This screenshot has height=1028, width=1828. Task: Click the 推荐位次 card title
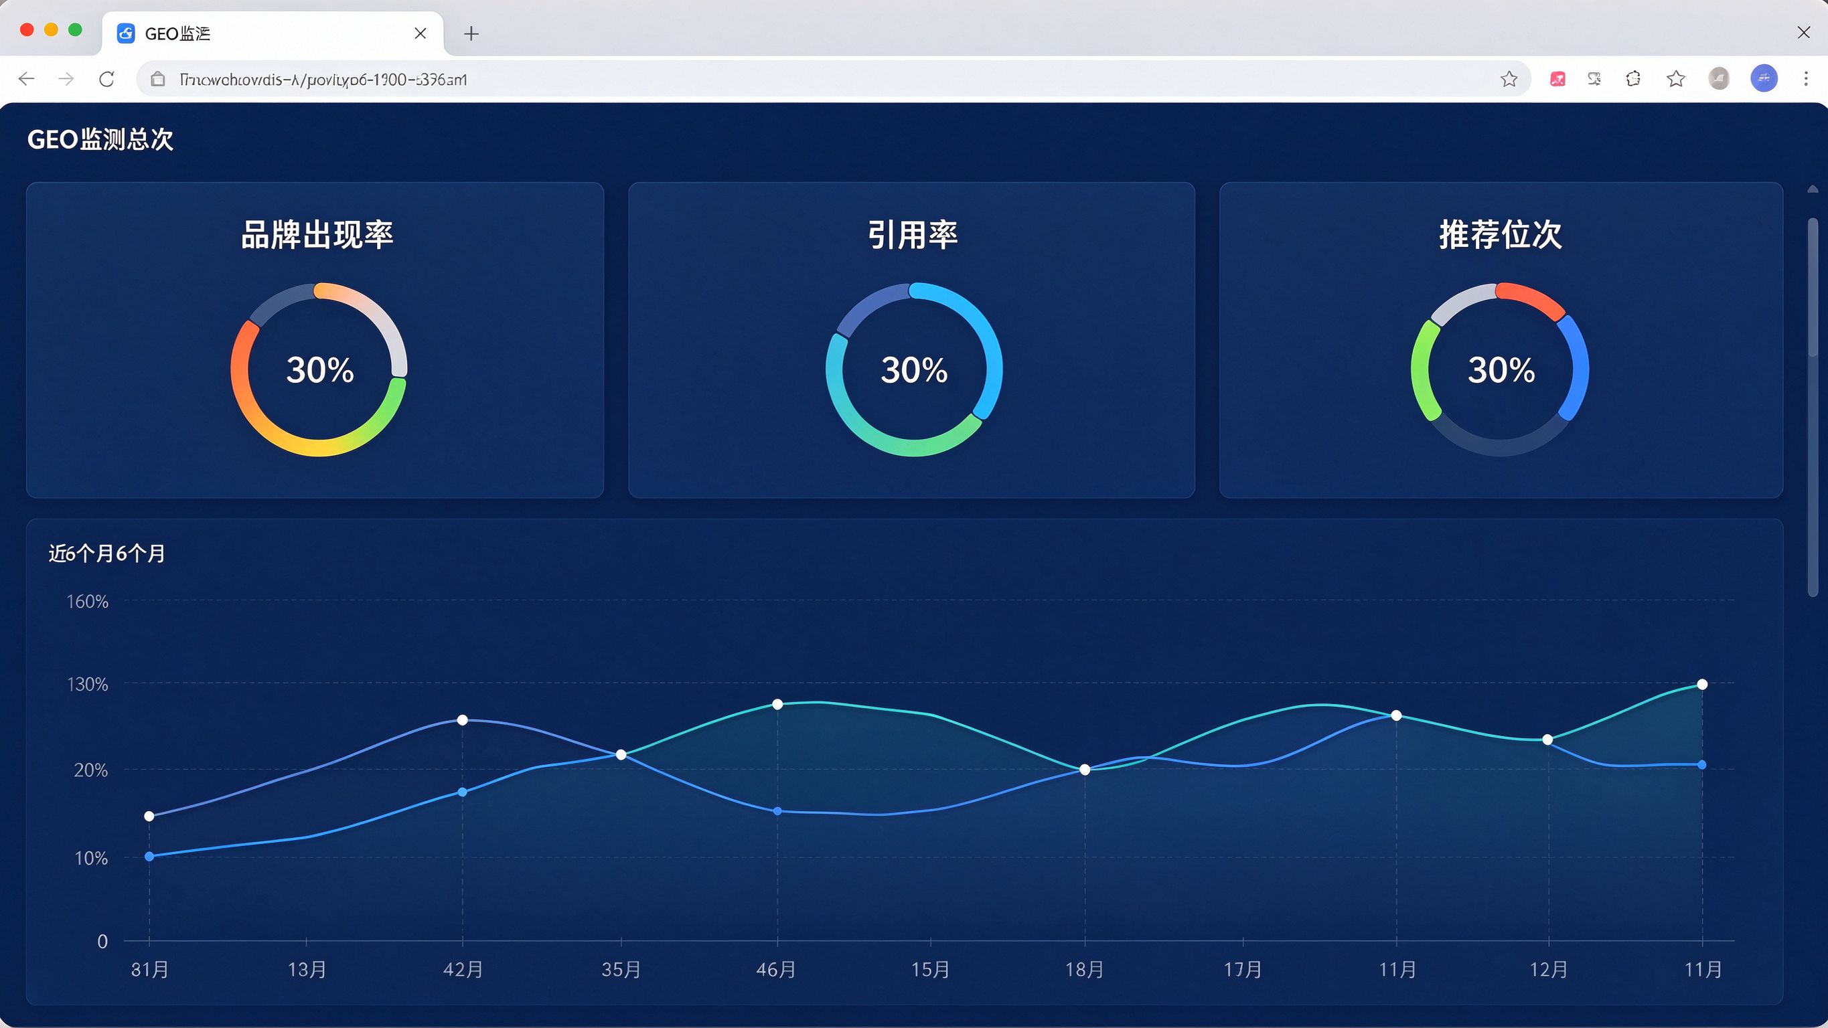(x=1500, y=235)
